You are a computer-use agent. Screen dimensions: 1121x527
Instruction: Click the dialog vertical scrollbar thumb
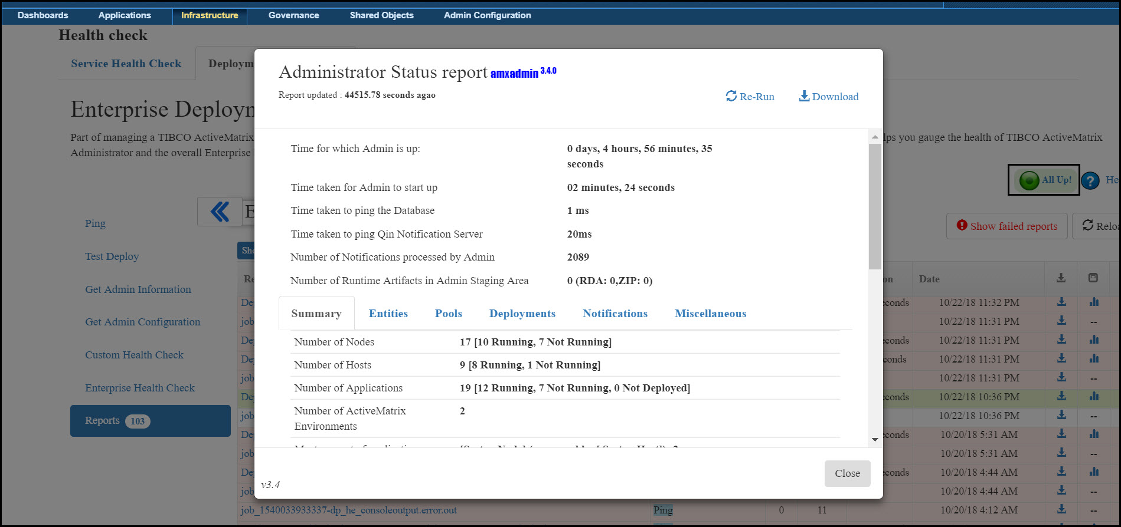[x=875, y=206]
